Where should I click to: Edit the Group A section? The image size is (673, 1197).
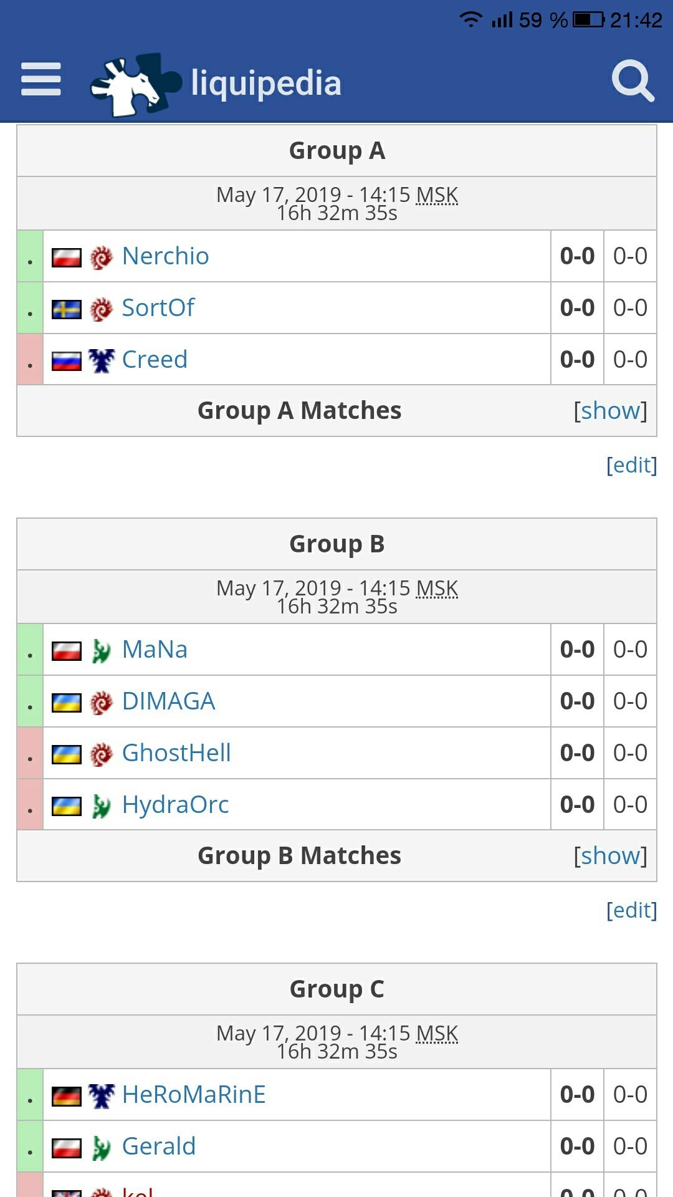(x=631, y=465)
